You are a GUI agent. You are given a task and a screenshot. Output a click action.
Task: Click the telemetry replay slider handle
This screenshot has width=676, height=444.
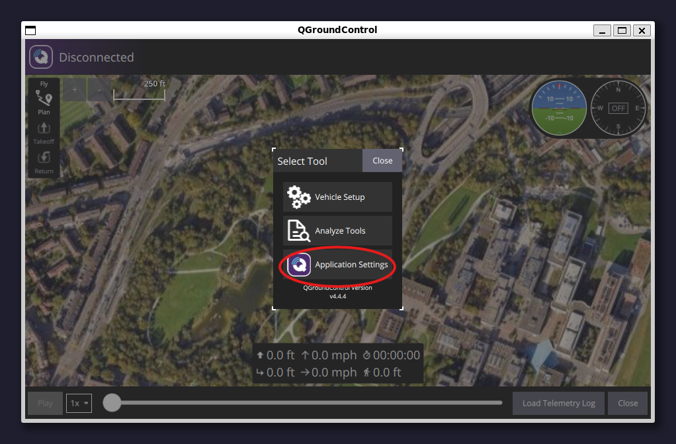[x=112, y=403]
